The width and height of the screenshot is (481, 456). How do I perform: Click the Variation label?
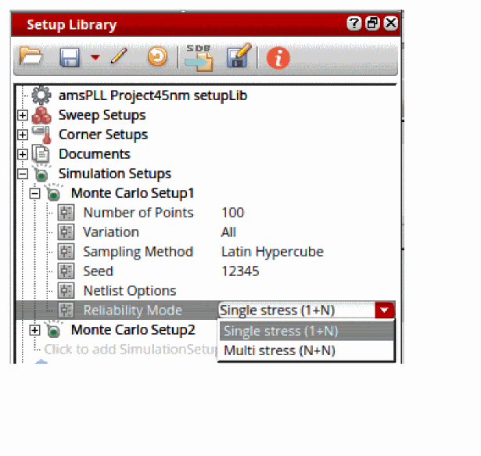111,232
